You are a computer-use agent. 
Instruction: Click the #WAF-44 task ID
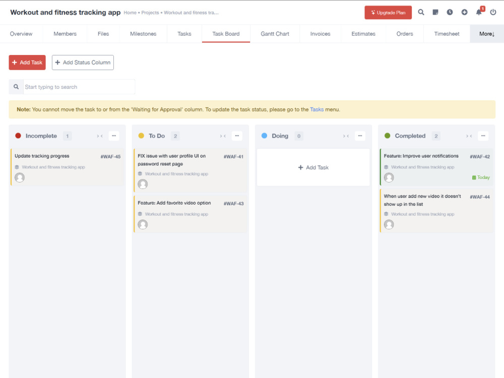480,197
